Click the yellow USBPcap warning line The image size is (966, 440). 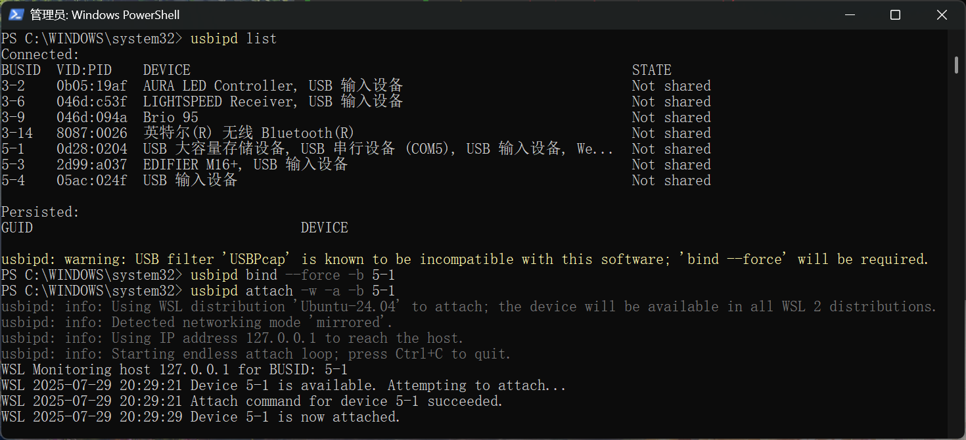[465, 259]
